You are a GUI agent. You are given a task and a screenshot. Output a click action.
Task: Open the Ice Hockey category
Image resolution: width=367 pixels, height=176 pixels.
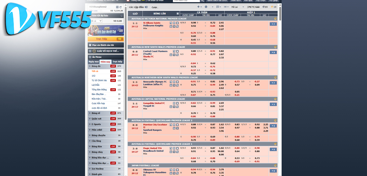(106, 169)
